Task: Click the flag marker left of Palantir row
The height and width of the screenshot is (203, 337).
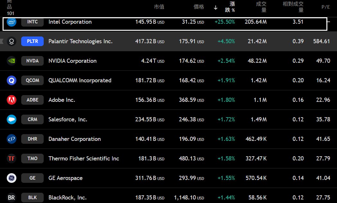Action: pos(2,41)
